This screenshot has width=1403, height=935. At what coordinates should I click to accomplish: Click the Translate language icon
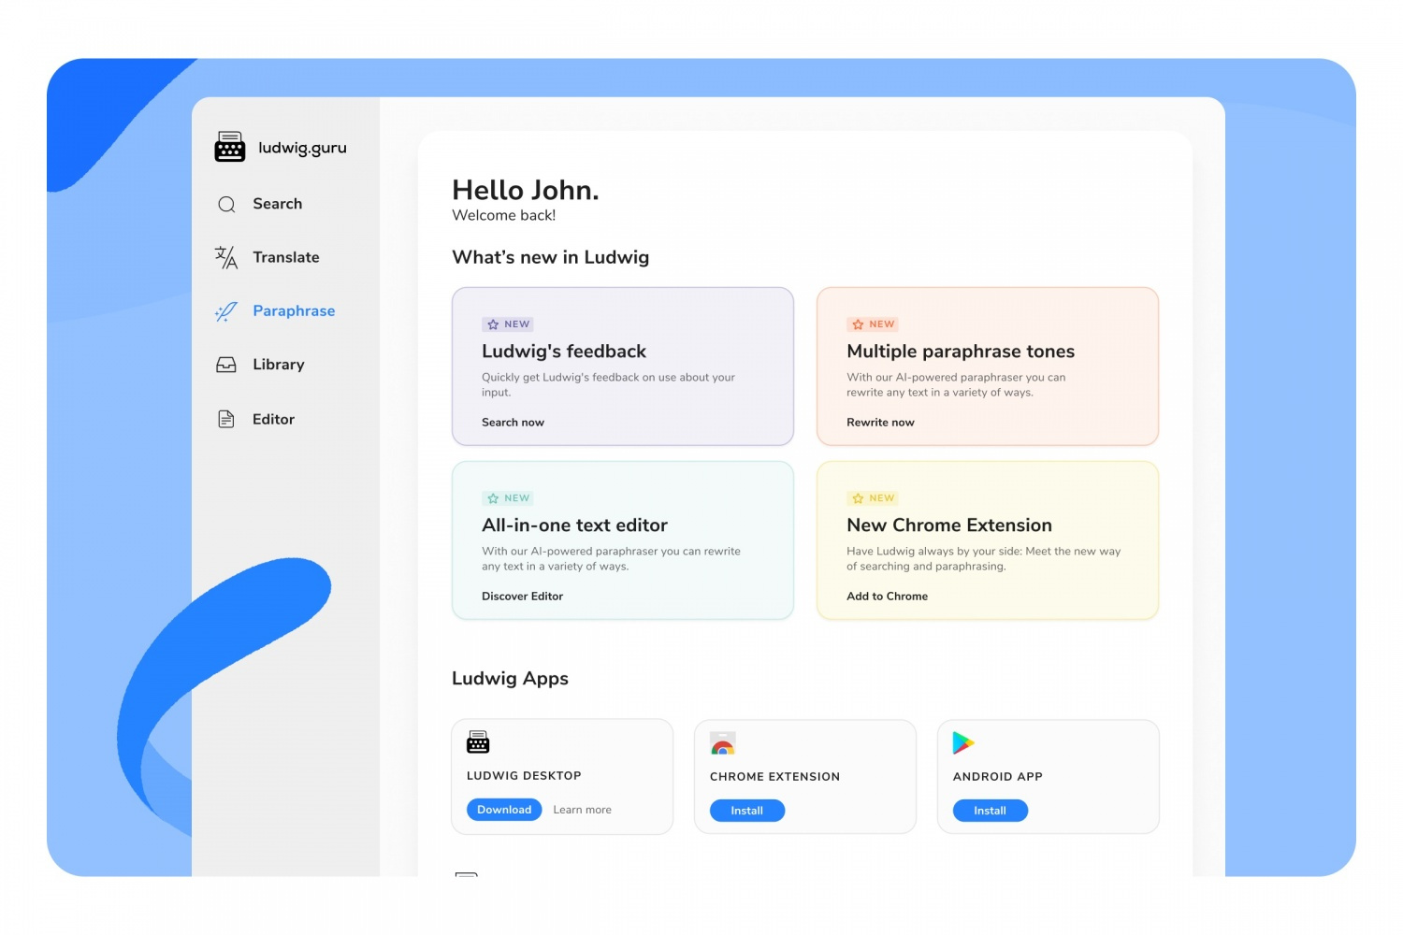coord(226,257)
